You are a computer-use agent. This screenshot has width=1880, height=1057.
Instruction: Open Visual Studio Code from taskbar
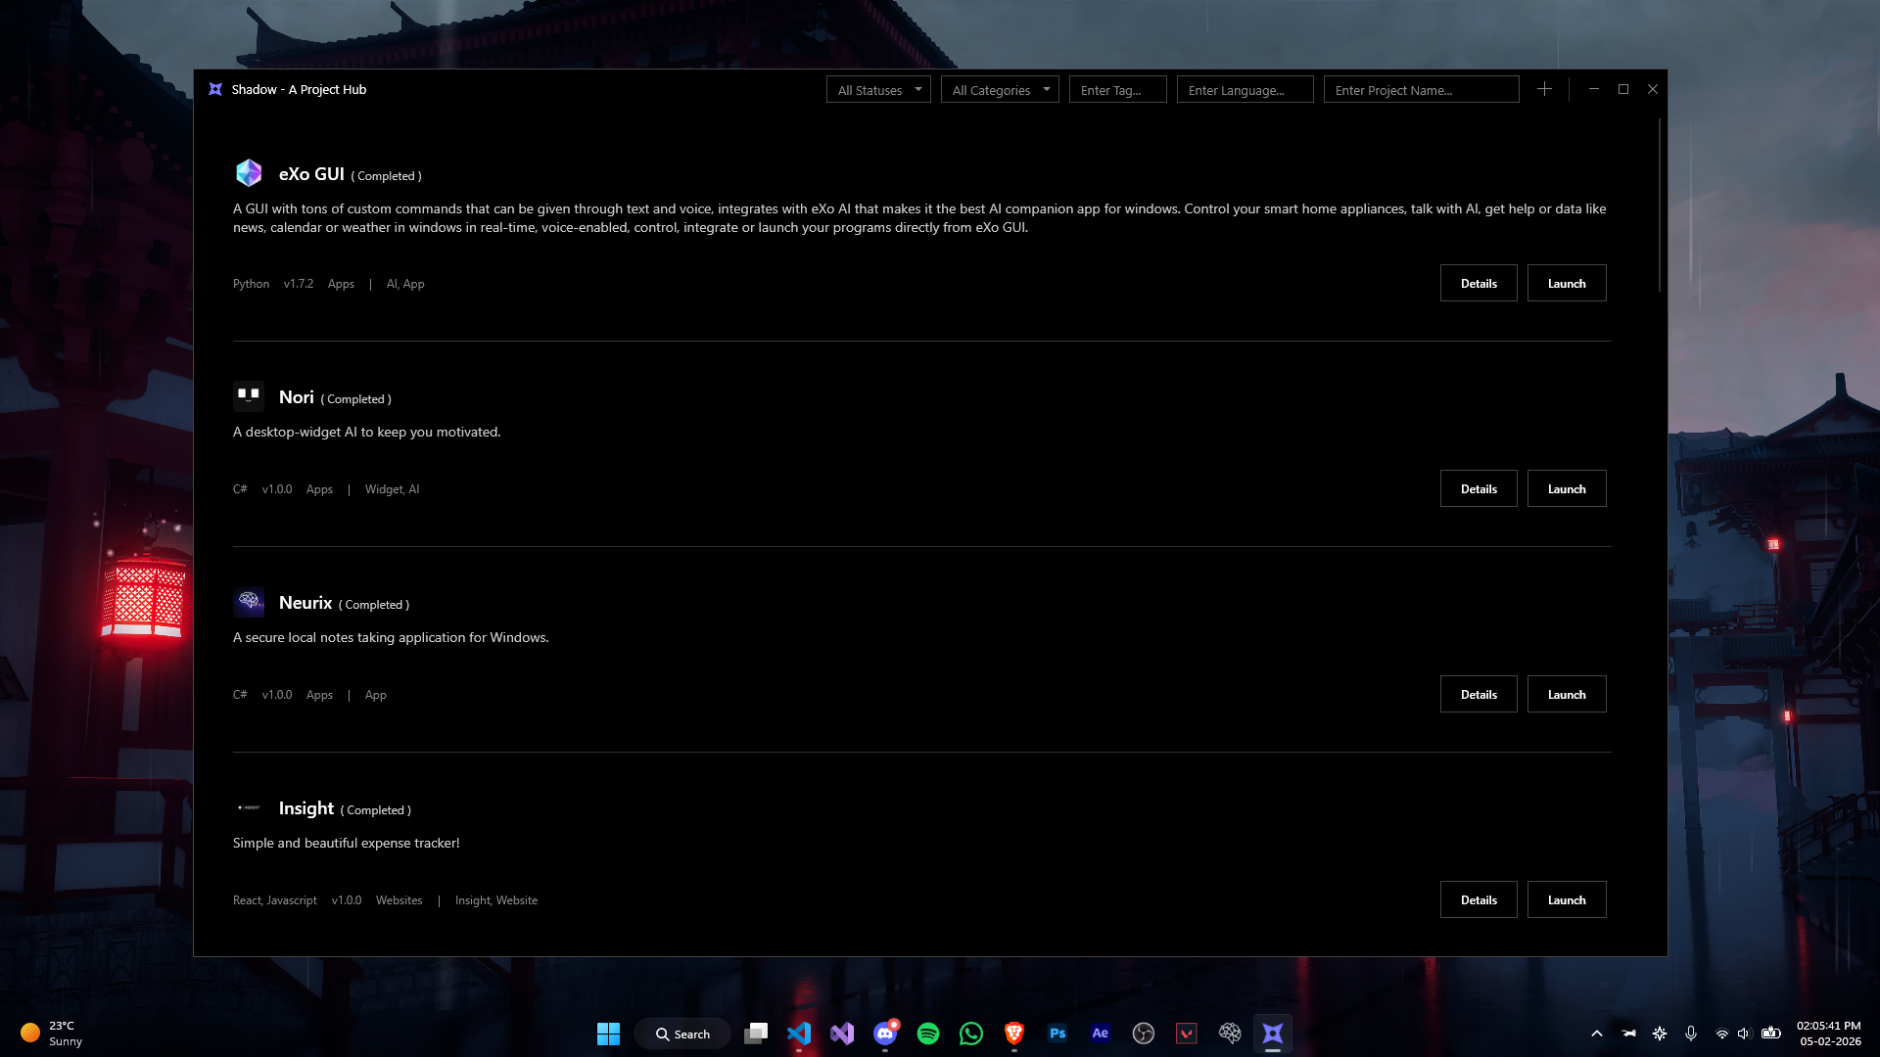(x=799, y=1034)
